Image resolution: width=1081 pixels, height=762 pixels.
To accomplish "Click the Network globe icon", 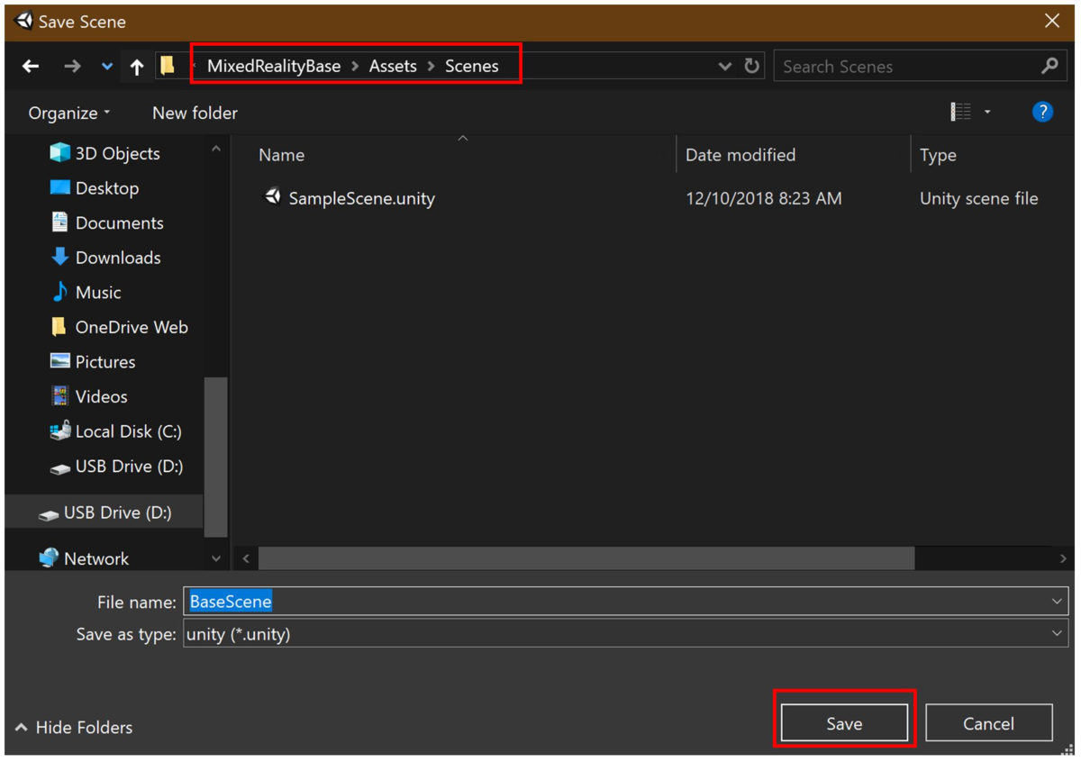I will 49,558.
